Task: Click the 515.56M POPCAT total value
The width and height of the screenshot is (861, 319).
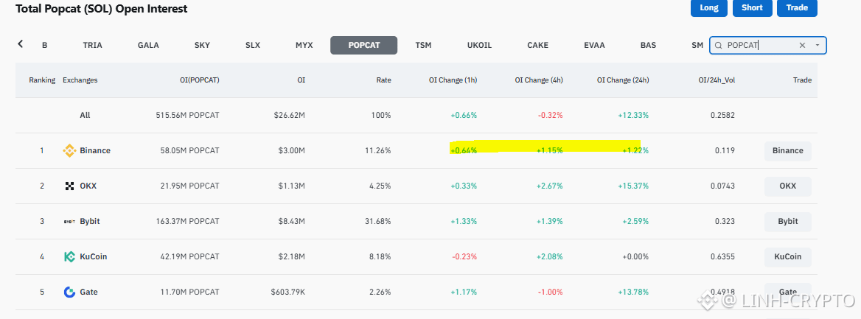Action: [187, 116]
